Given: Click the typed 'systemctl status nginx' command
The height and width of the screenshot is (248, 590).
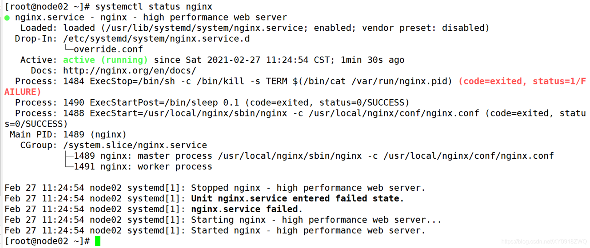Looking at the screenshot, I should click(x=154, y=7).
